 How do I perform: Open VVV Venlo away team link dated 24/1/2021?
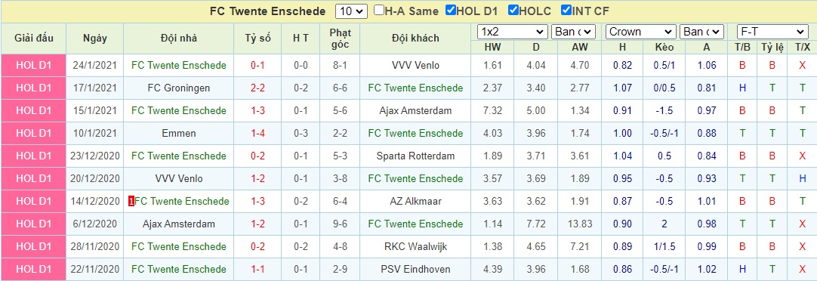tap(415, 65)
